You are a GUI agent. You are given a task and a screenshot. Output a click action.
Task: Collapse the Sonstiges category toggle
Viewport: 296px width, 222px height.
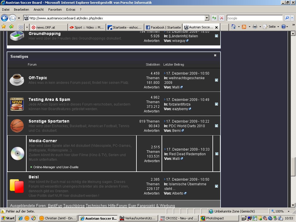(x=215, y=55)
